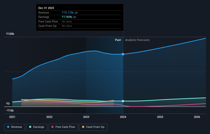Toggle the Earnings legend button
Screen dimensions: 210x134
tap(37, 127)
